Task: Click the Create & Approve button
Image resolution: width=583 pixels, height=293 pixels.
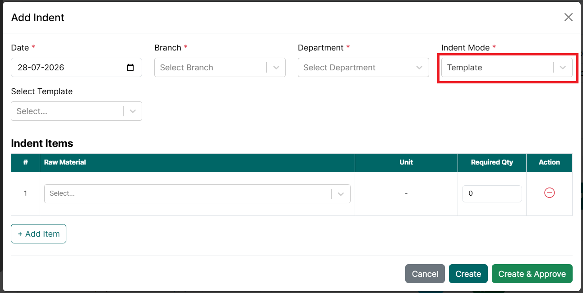Action: [532, 274]
